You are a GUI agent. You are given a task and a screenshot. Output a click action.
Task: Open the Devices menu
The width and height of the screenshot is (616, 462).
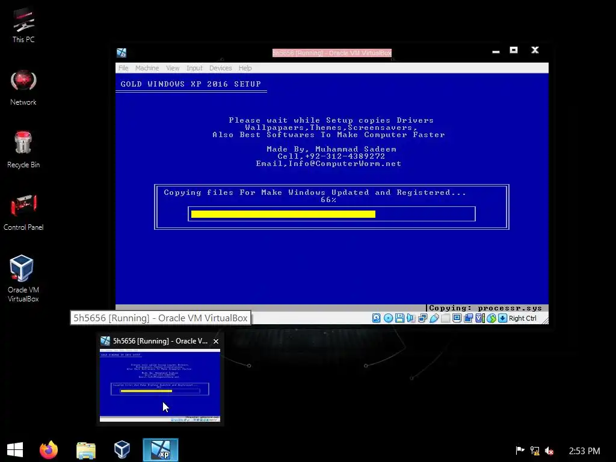[220, 68]
